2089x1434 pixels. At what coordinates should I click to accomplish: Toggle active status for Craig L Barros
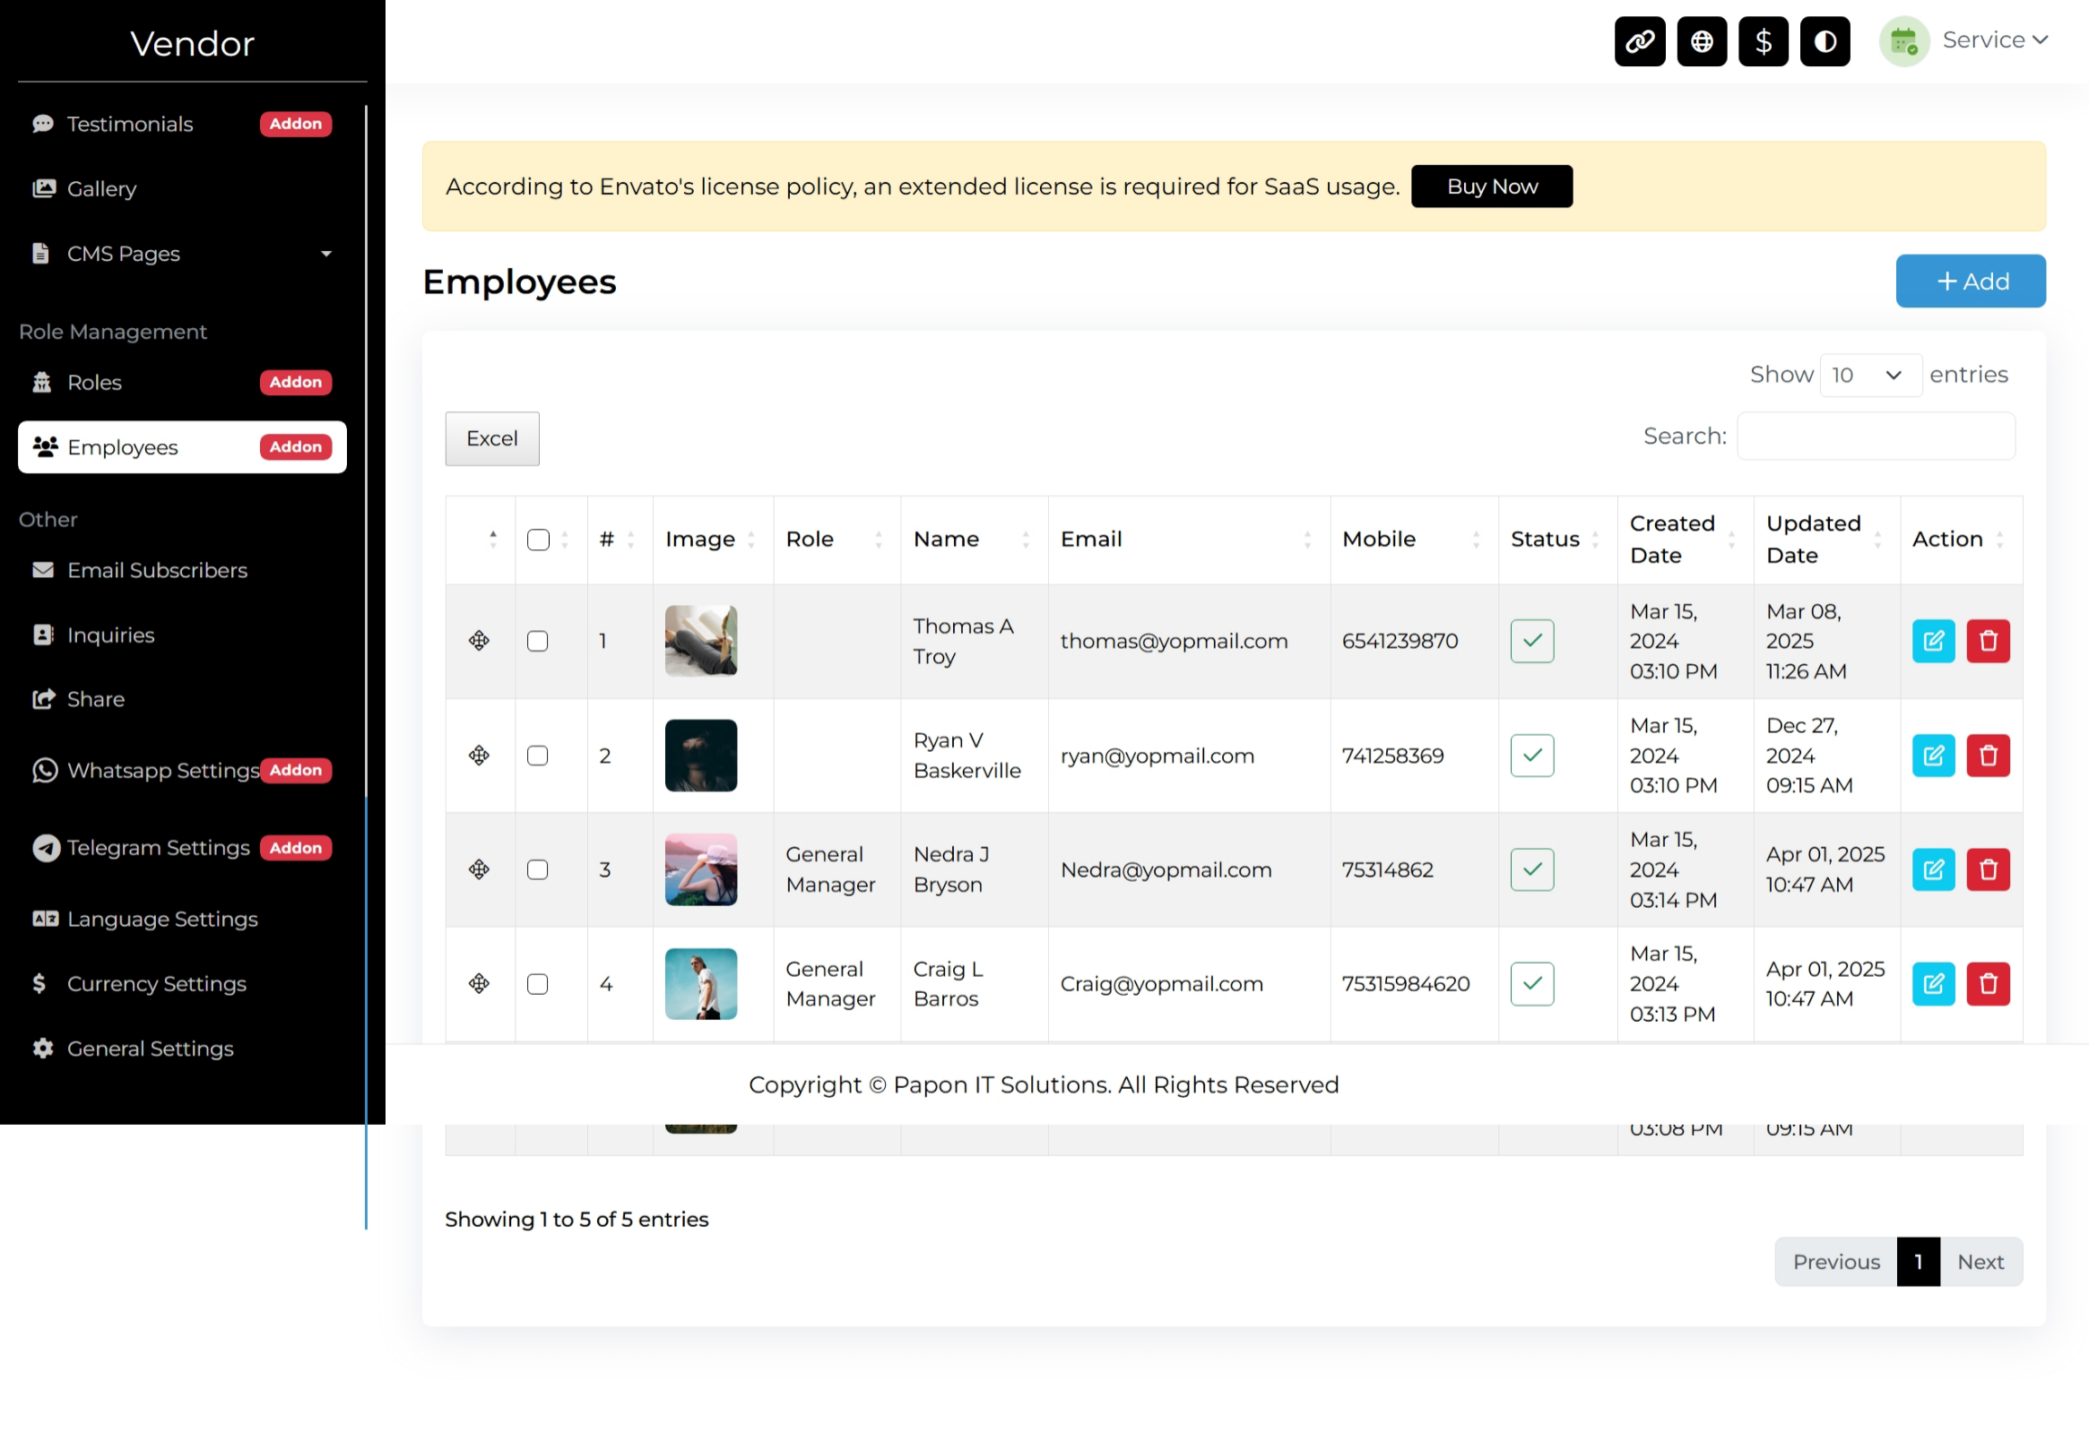(1531, 984)
